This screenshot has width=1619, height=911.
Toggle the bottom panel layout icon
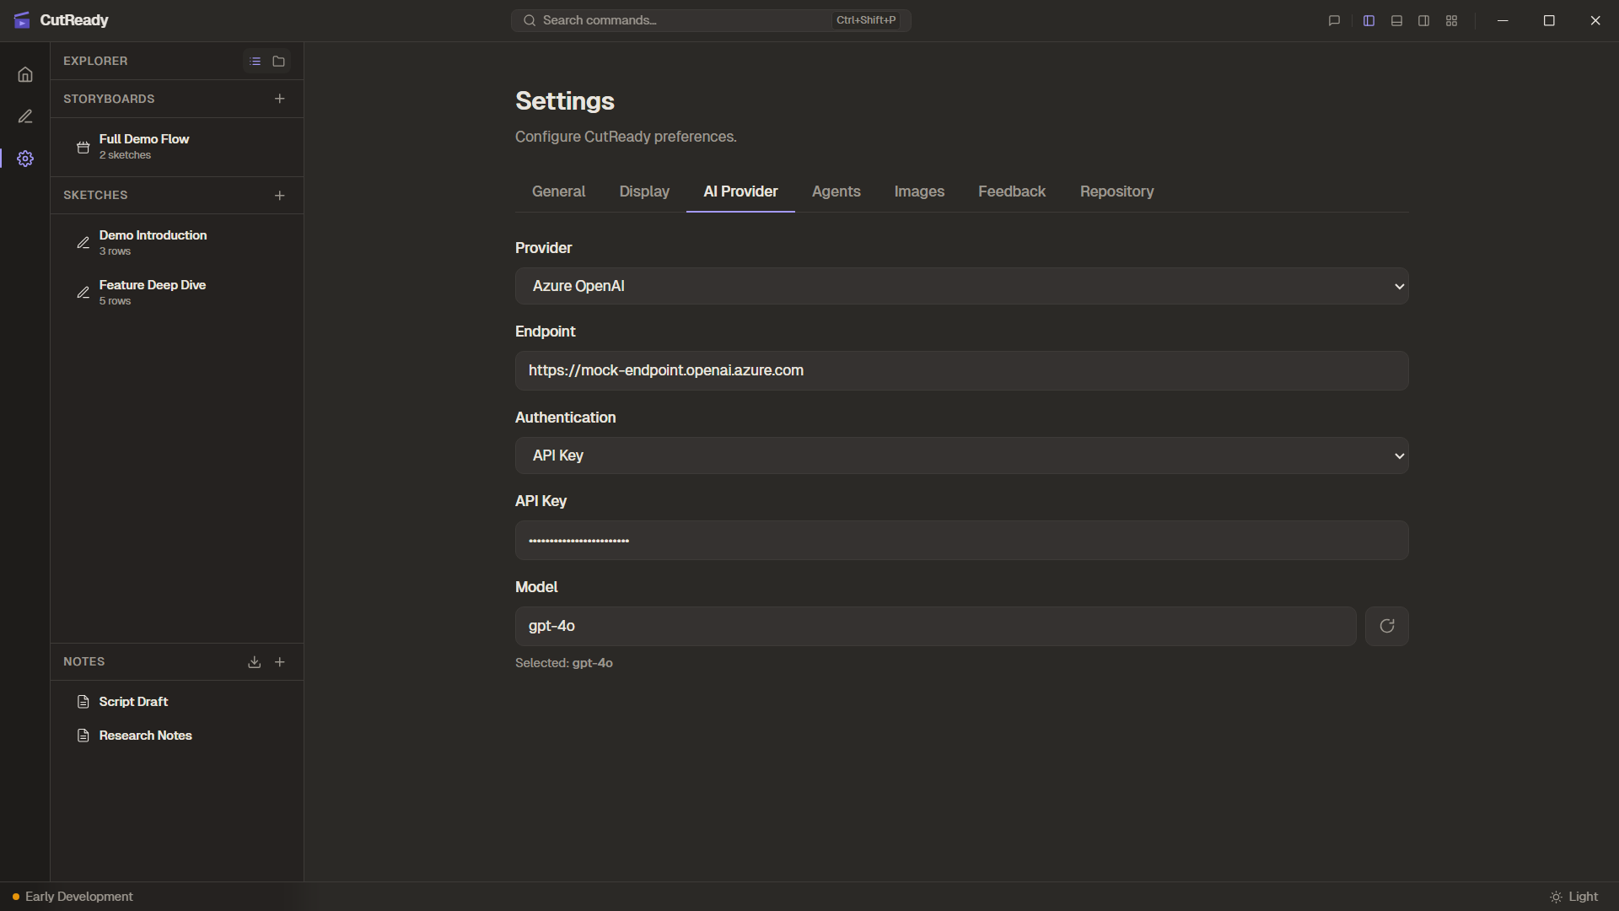click(x=1396, y=20)
